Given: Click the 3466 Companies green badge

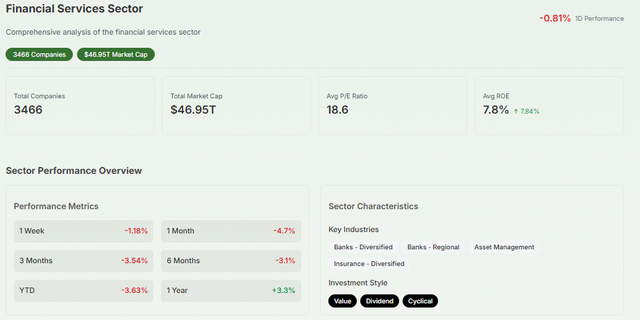Looking at the screenshot, I should (x=39, y=54).
